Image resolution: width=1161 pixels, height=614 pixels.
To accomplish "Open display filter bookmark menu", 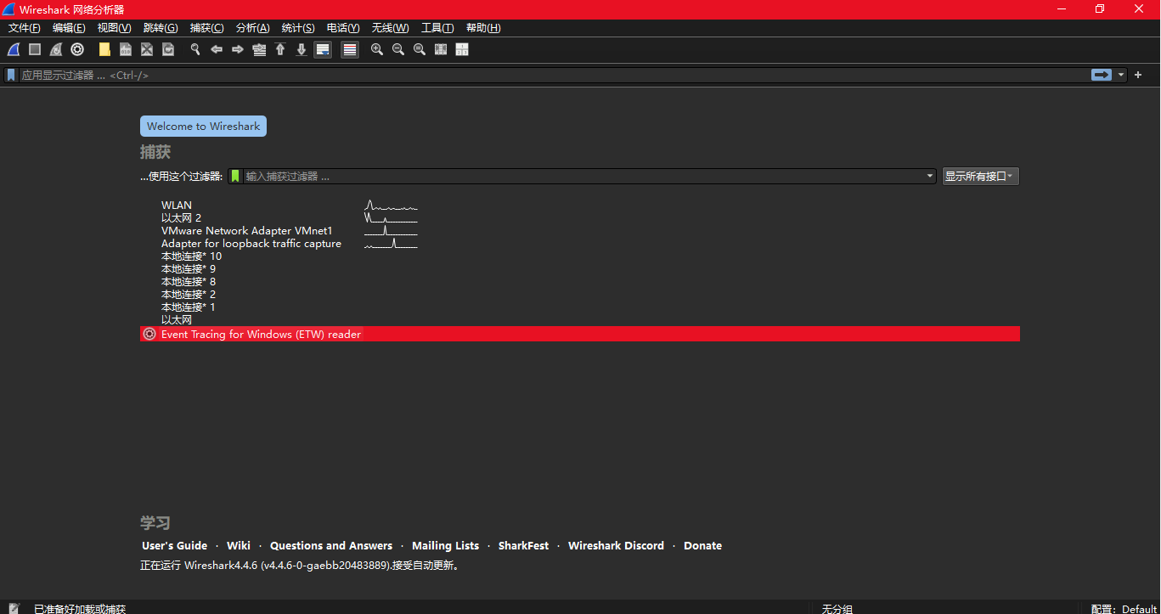I will point(11,75).
